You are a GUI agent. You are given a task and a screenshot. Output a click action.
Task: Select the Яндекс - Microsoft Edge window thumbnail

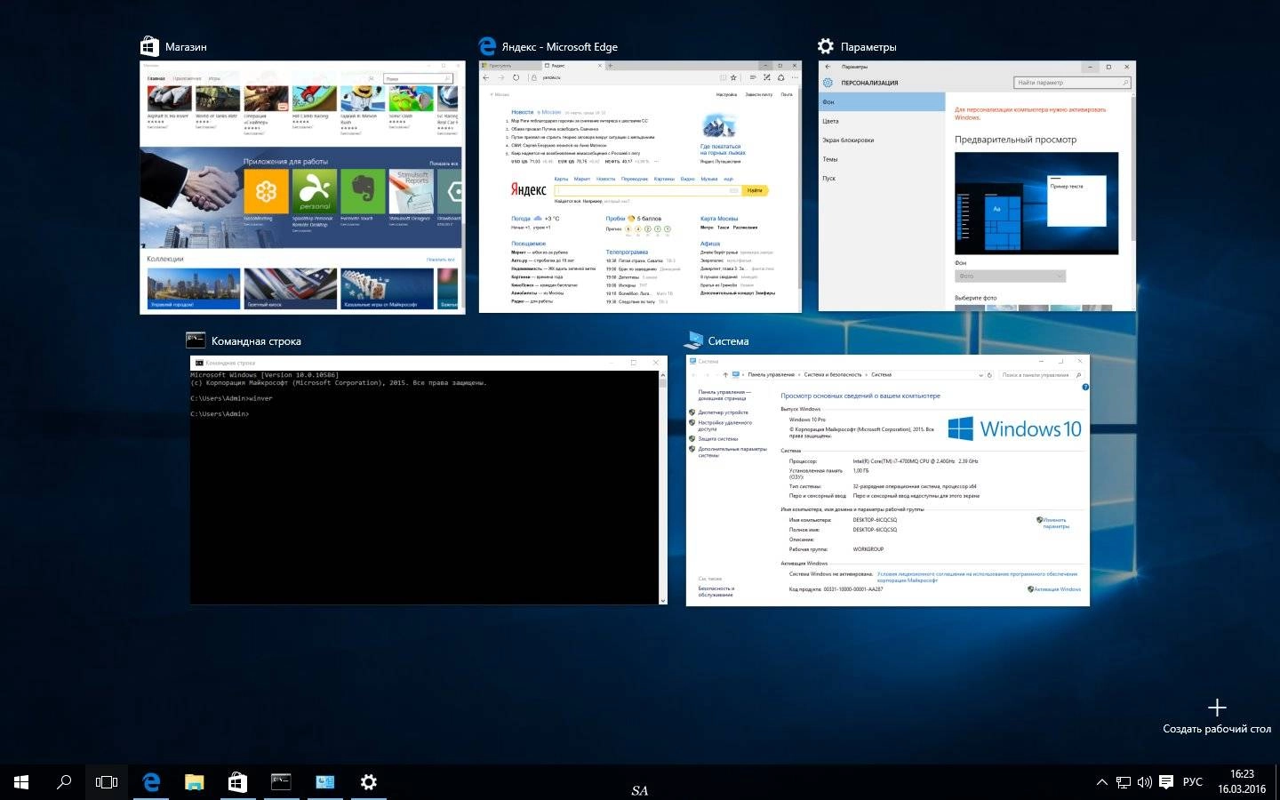[640, 187]
